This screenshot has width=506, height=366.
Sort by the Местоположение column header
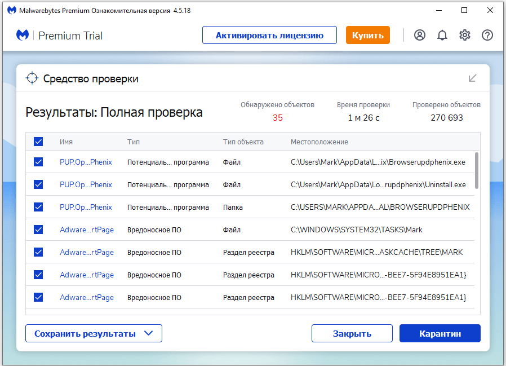(x=319, y=142)
